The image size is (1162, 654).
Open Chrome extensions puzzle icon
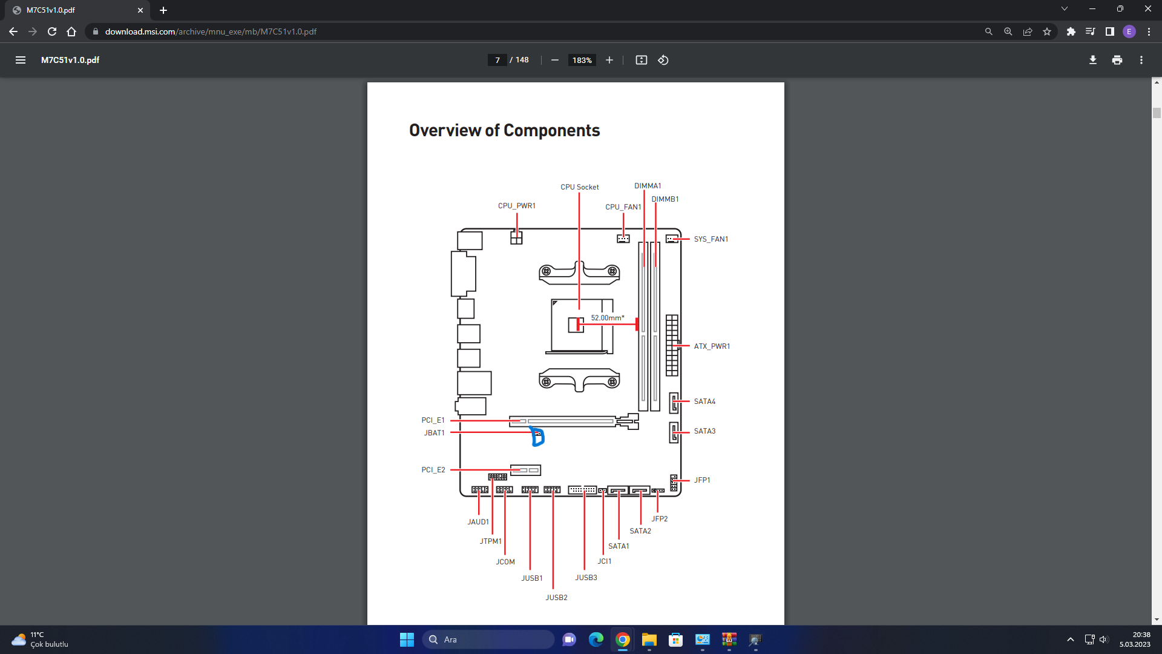[1071, 31]
